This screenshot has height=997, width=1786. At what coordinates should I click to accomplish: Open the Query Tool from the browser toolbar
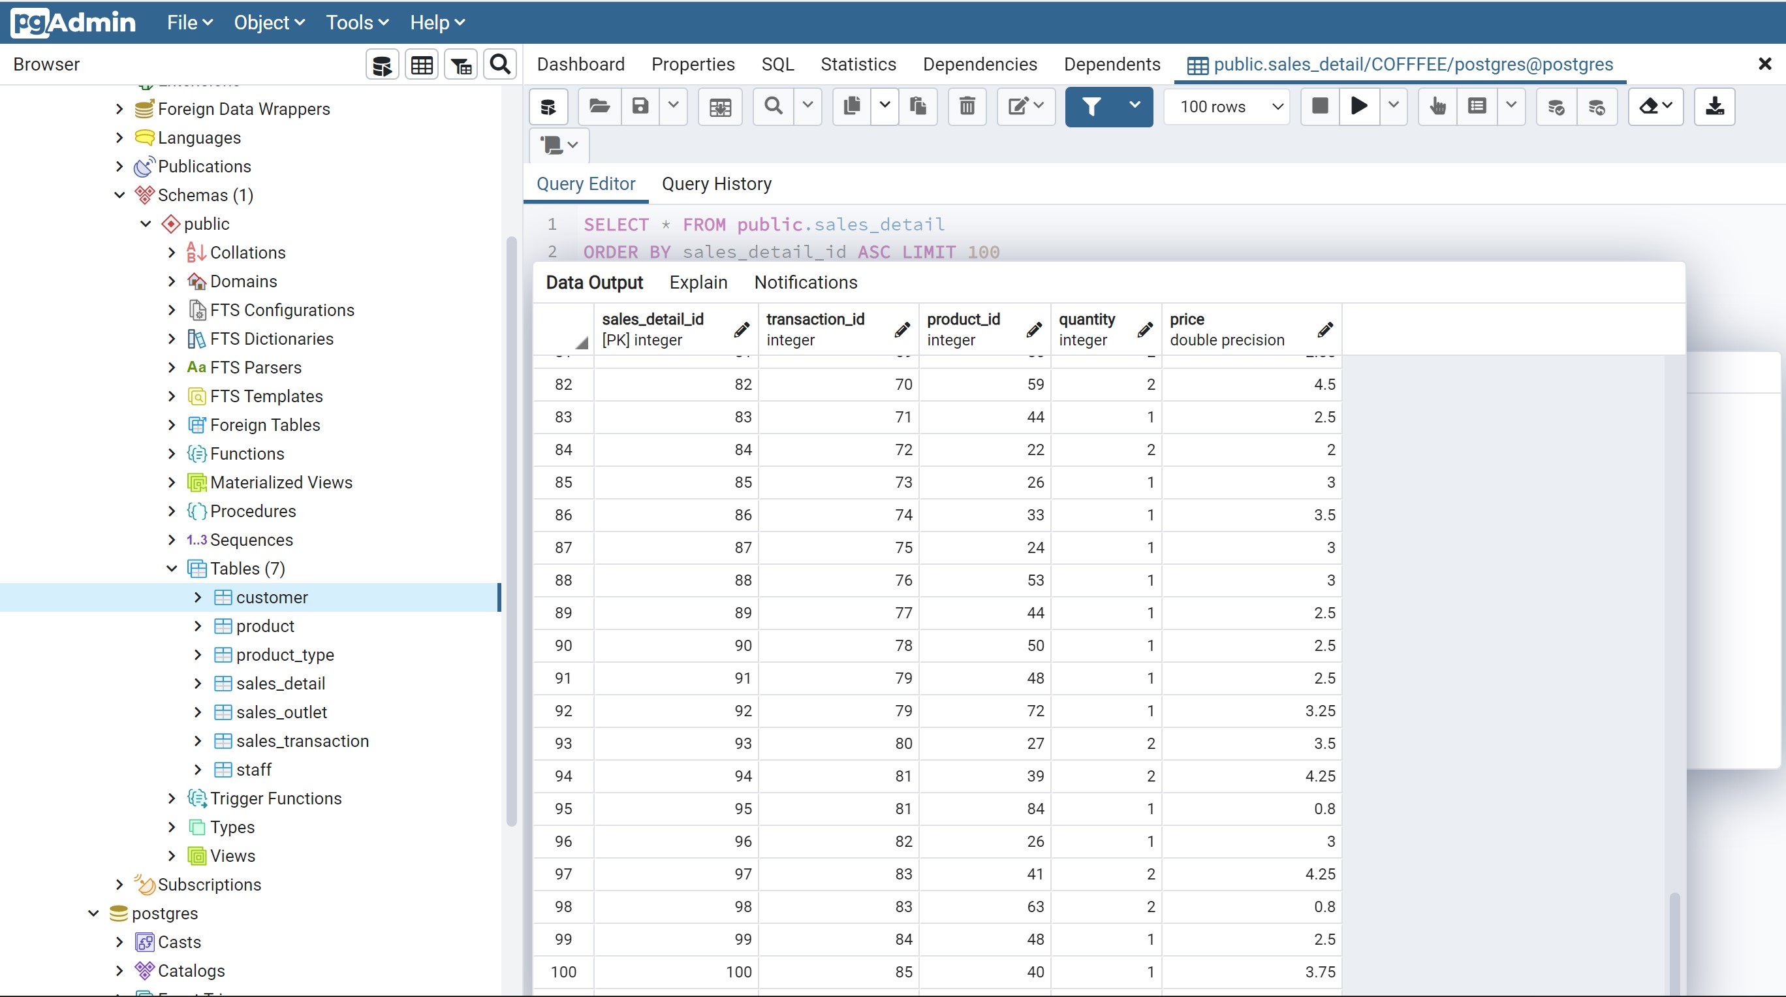pos(382,64)
